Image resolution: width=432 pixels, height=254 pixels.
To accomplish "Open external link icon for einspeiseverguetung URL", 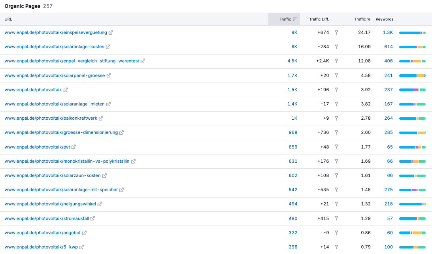I will tap(111, 32).
